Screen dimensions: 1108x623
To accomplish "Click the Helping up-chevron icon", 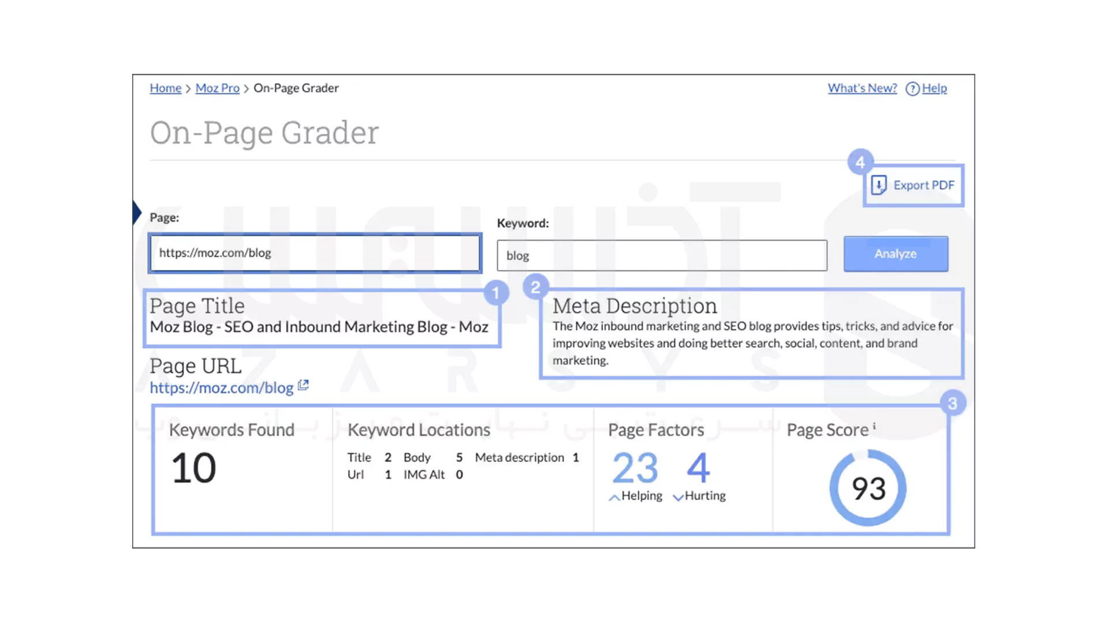I will pos(614,497).
